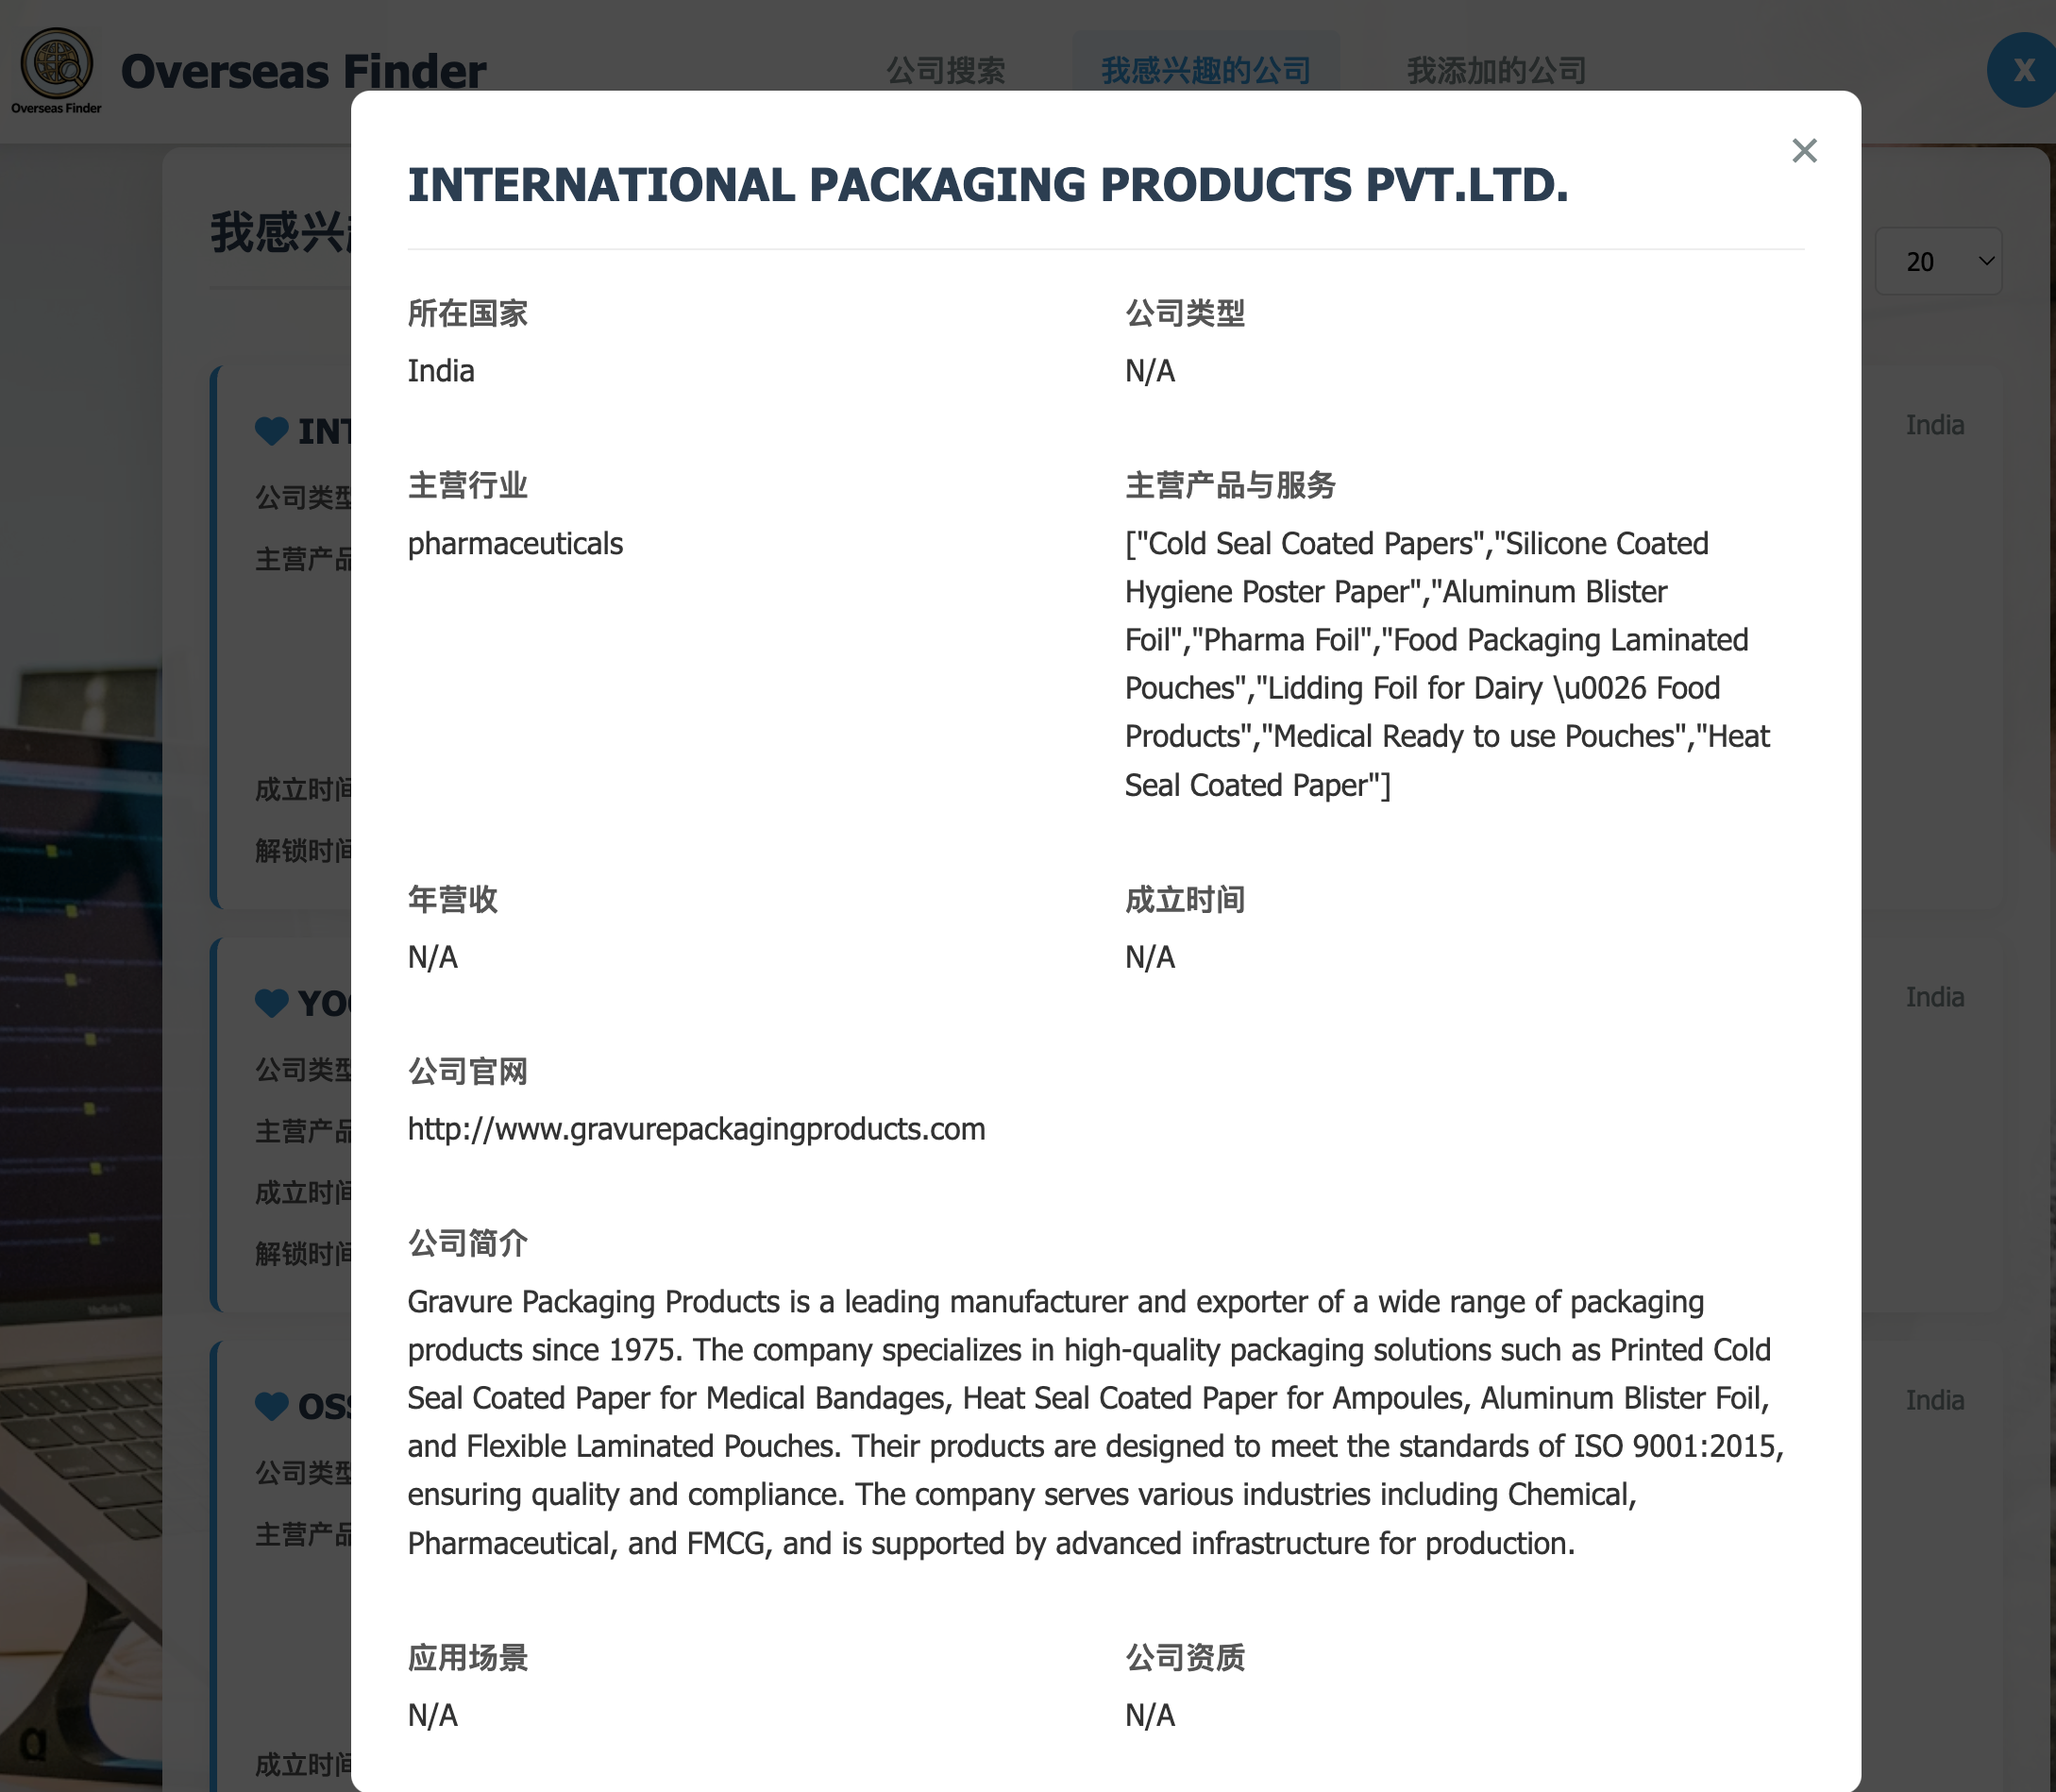2056x1792 pixels.
Task: Click the 应用场景 label
Action: coord(467,1657)
